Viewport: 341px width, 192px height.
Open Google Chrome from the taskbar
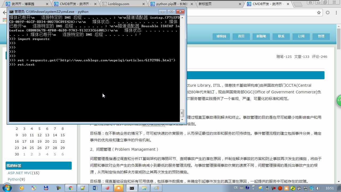coord(71,188)
